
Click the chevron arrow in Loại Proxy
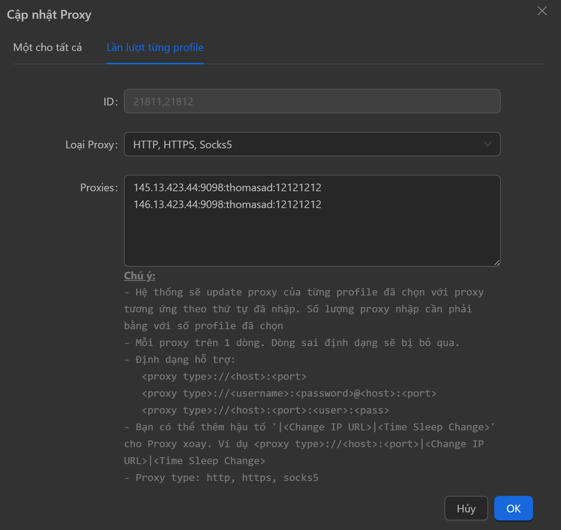[x=487, y=144]
